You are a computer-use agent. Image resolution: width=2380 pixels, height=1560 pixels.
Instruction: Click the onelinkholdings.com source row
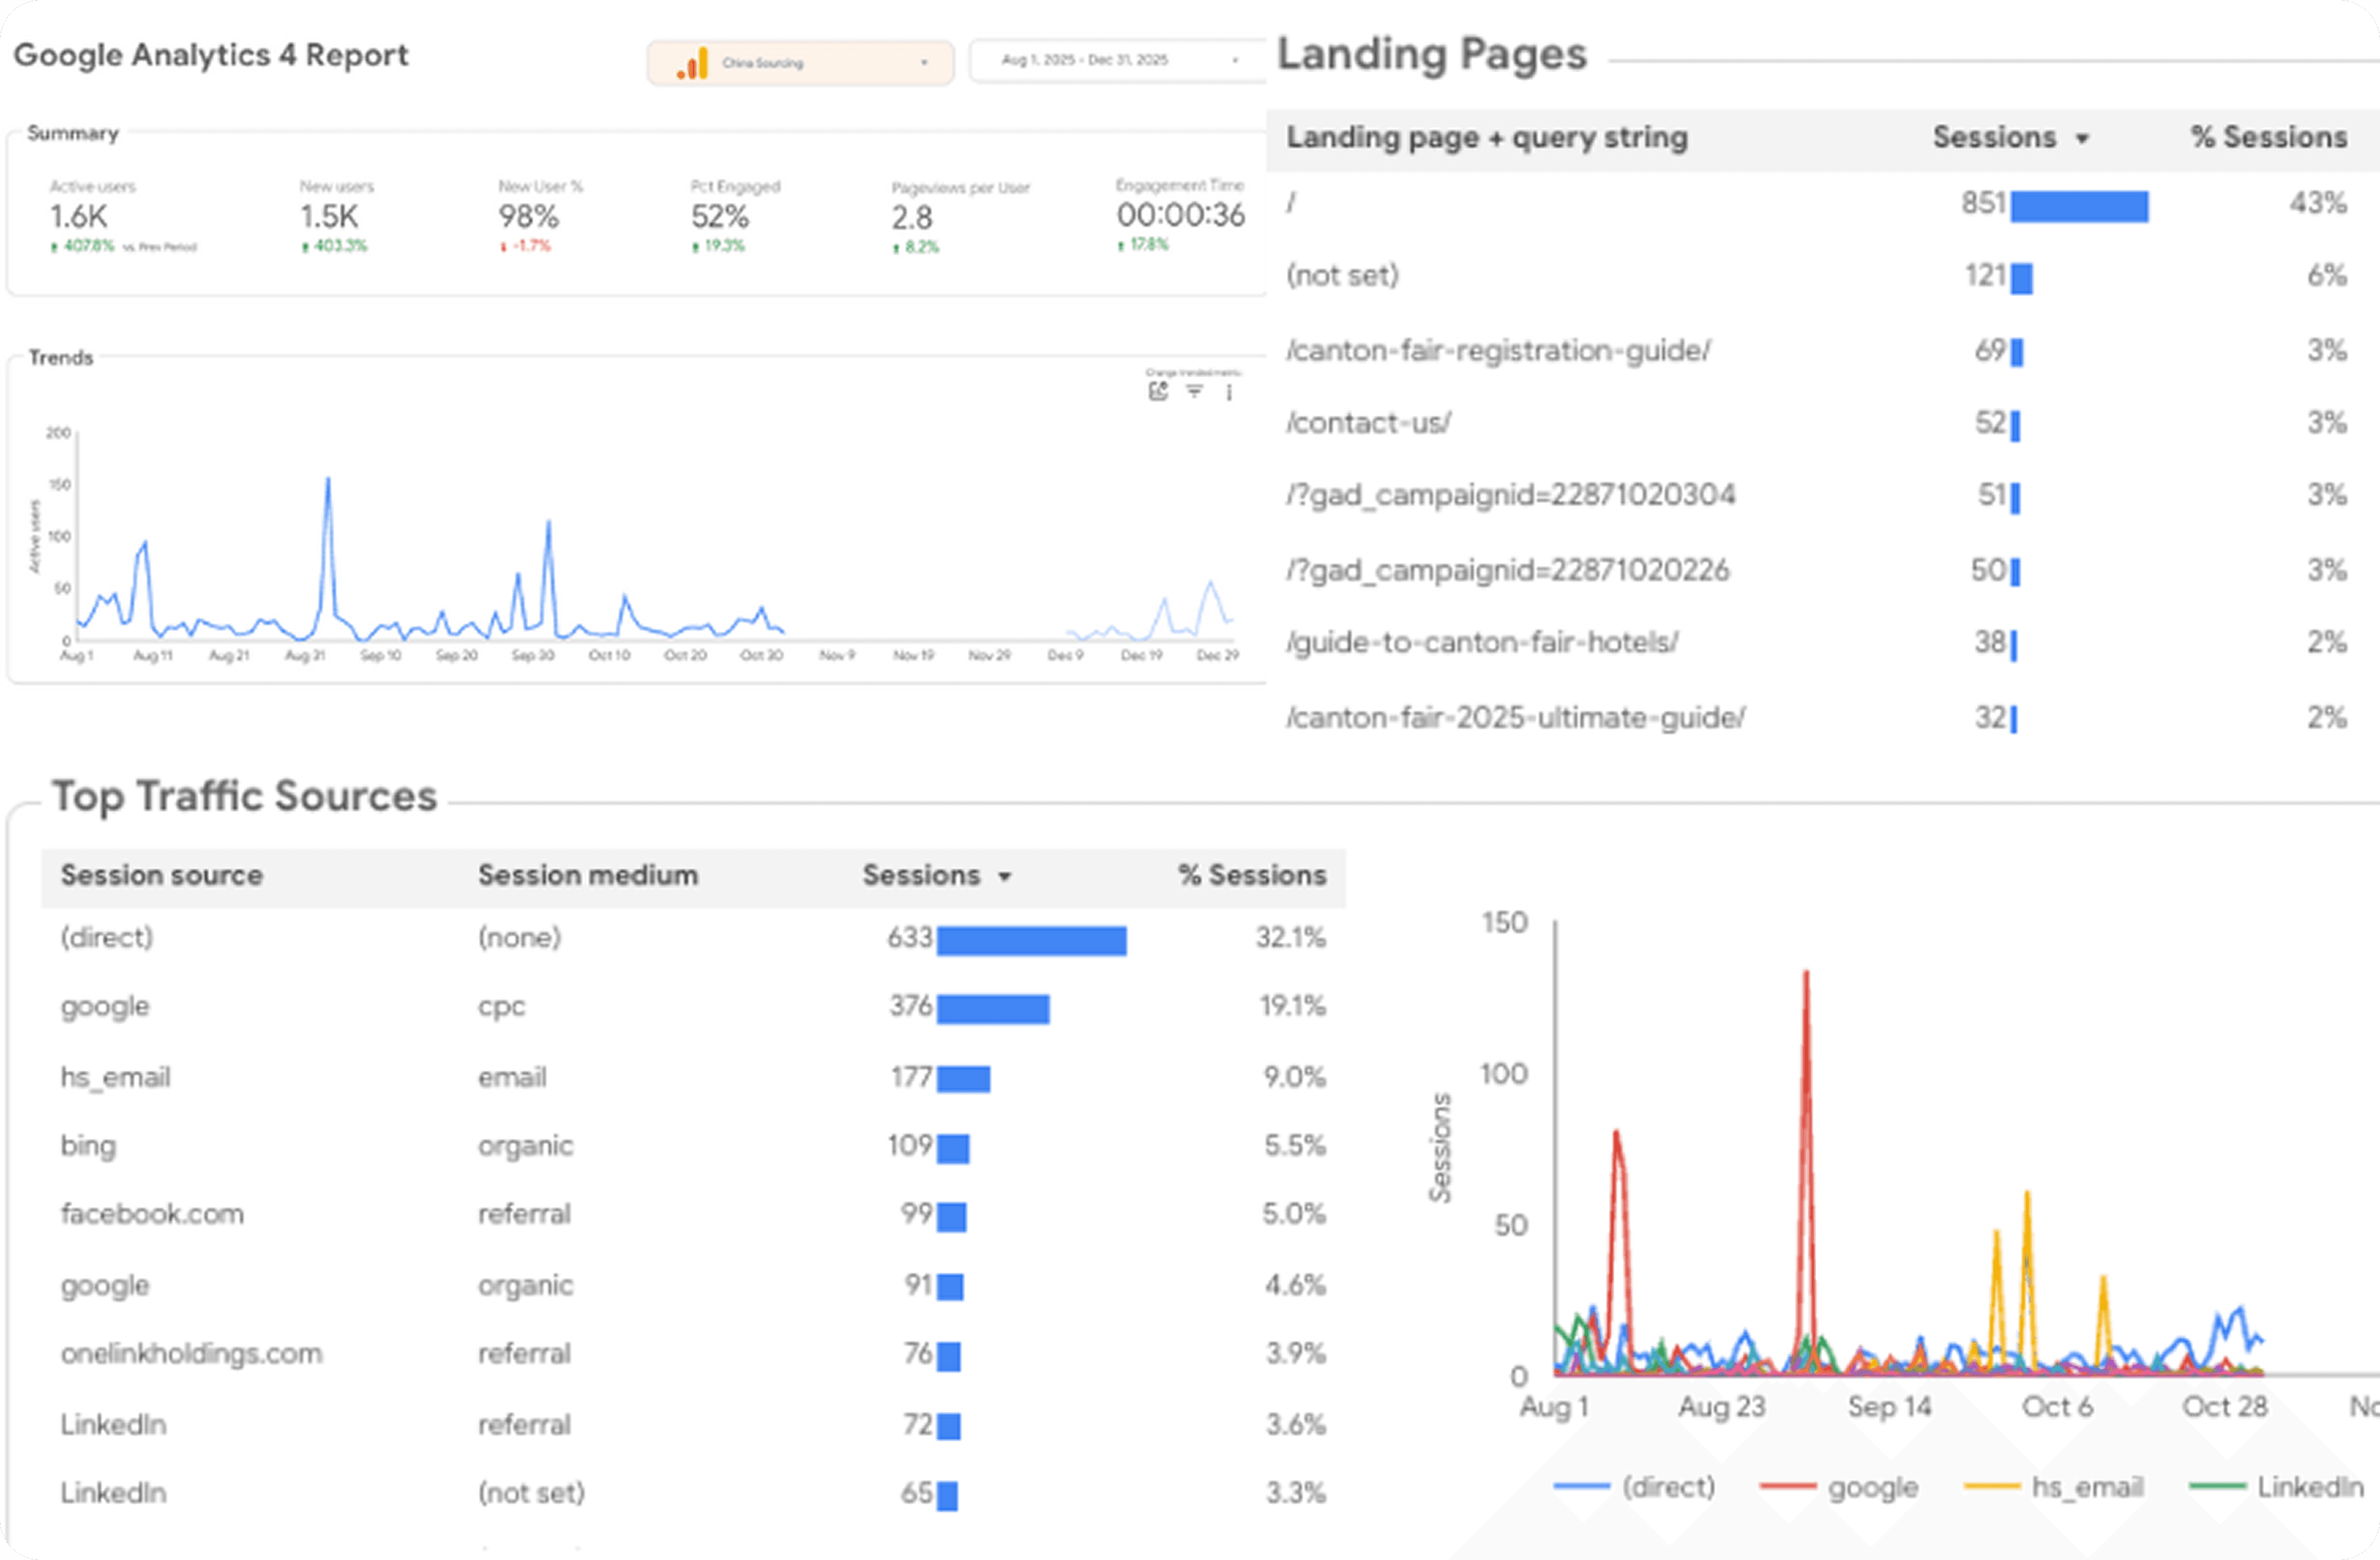[191, 1353]
